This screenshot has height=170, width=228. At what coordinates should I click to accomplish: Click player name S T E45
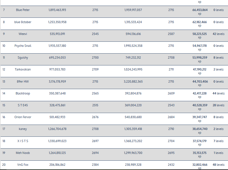[x=23, y=105]
